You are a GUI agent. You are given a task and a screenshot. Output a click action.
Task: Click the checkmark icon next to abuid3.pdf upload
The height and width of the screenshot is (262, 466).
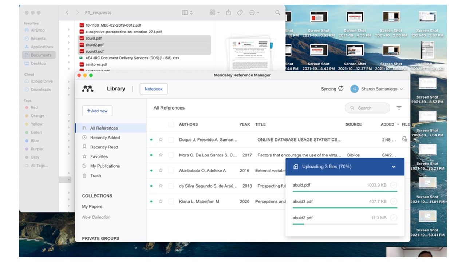394,201
